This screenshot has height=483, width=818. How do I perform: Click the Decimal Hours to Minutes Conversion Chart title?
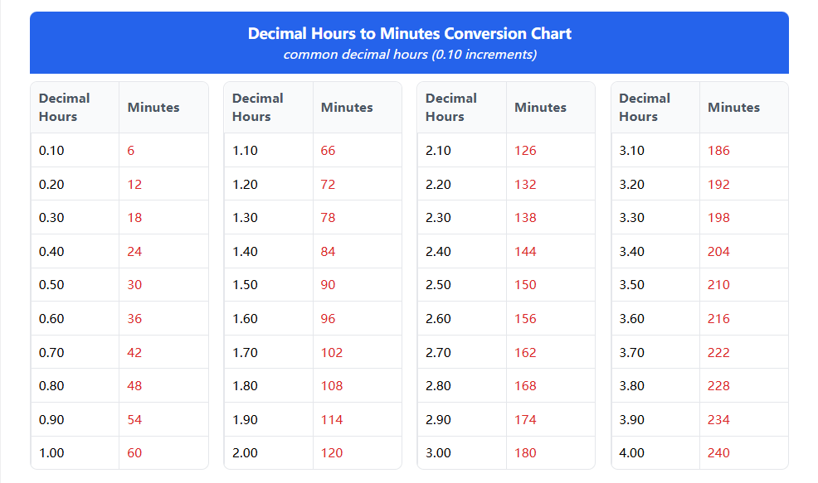click(409, 34)
